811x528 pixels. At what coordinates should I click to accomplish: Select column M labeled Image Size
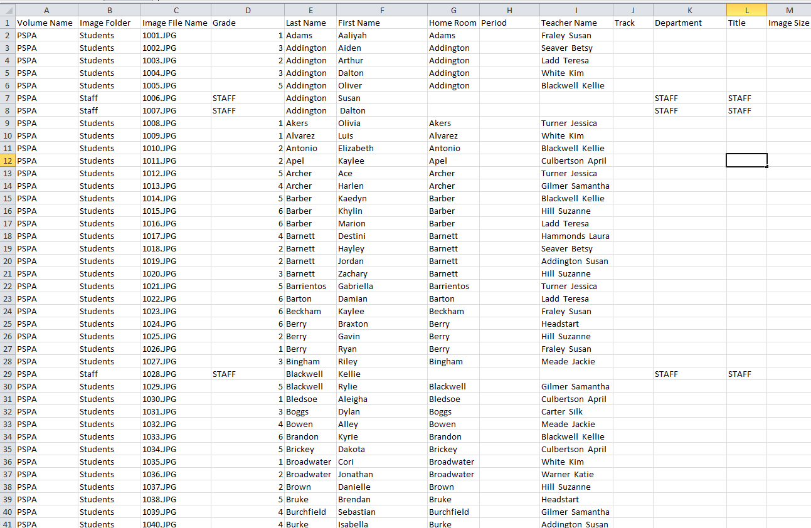788,9
